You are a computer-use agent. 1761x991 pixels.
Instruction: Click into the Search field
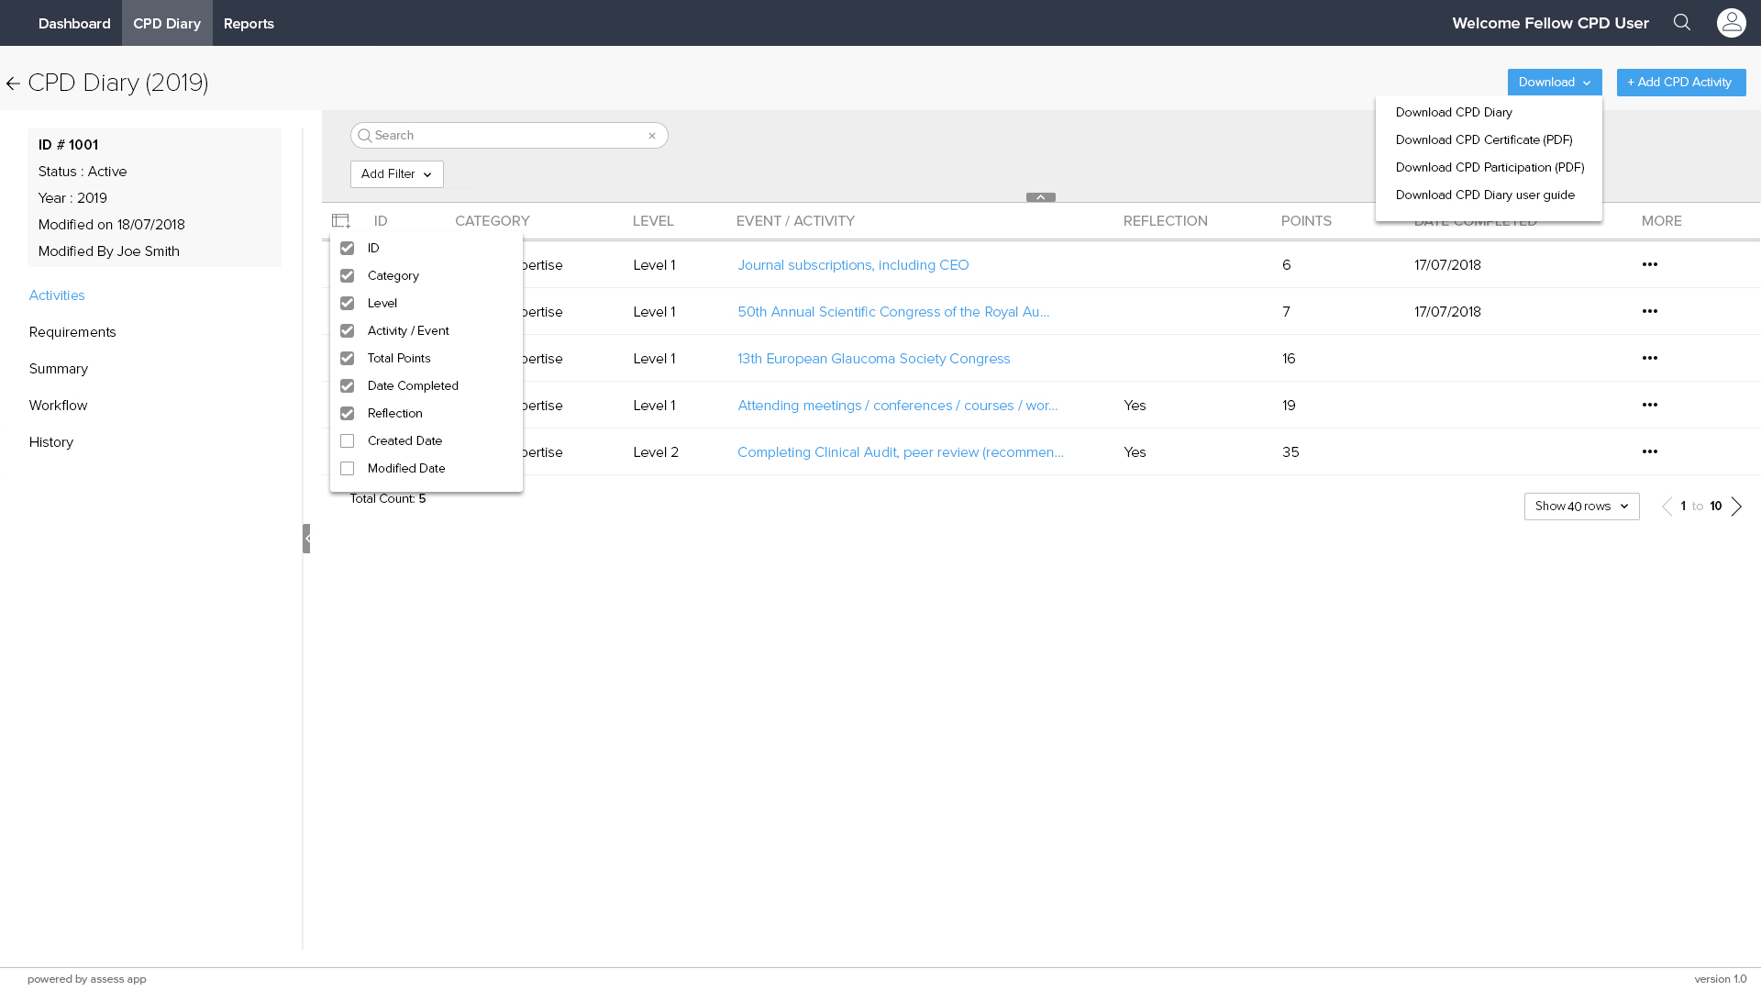(x=504, y=136)
